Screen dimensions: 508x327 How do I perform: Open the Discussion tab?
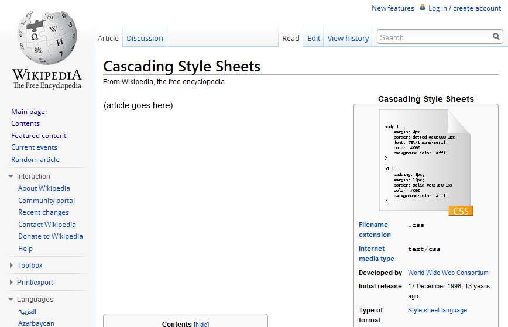pyautogui.click(x=145, y=38)
